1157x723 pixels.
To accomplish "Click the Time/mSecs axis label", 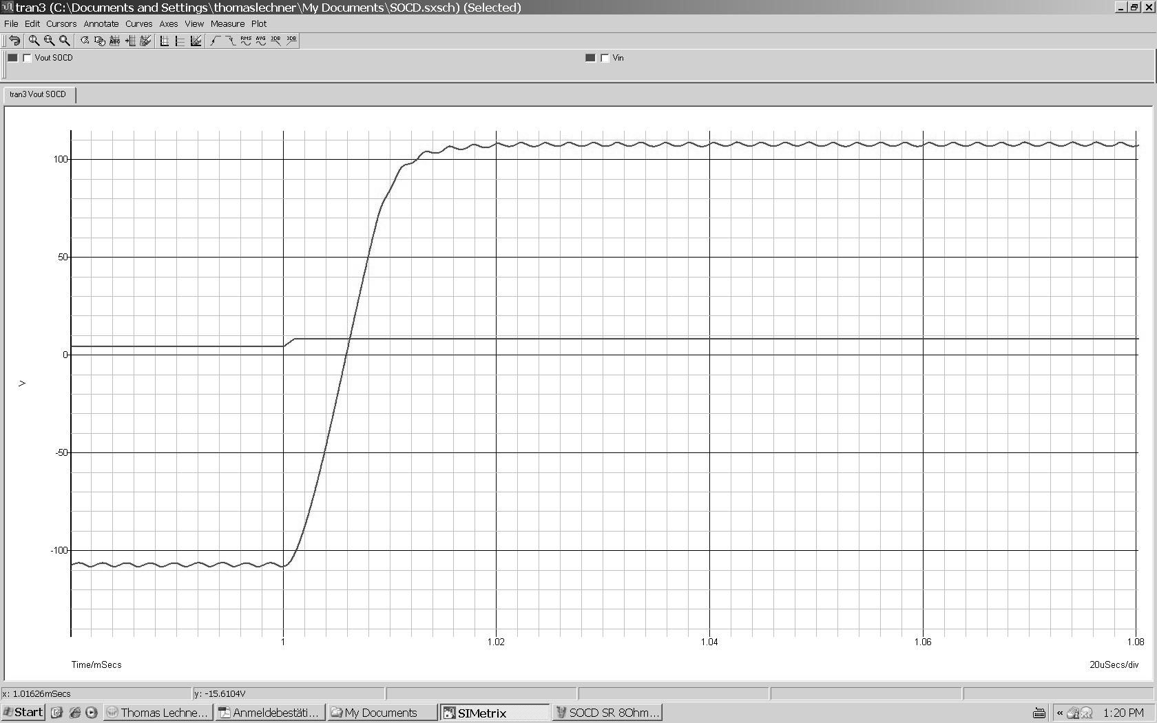I will click(x=96, y=664).
